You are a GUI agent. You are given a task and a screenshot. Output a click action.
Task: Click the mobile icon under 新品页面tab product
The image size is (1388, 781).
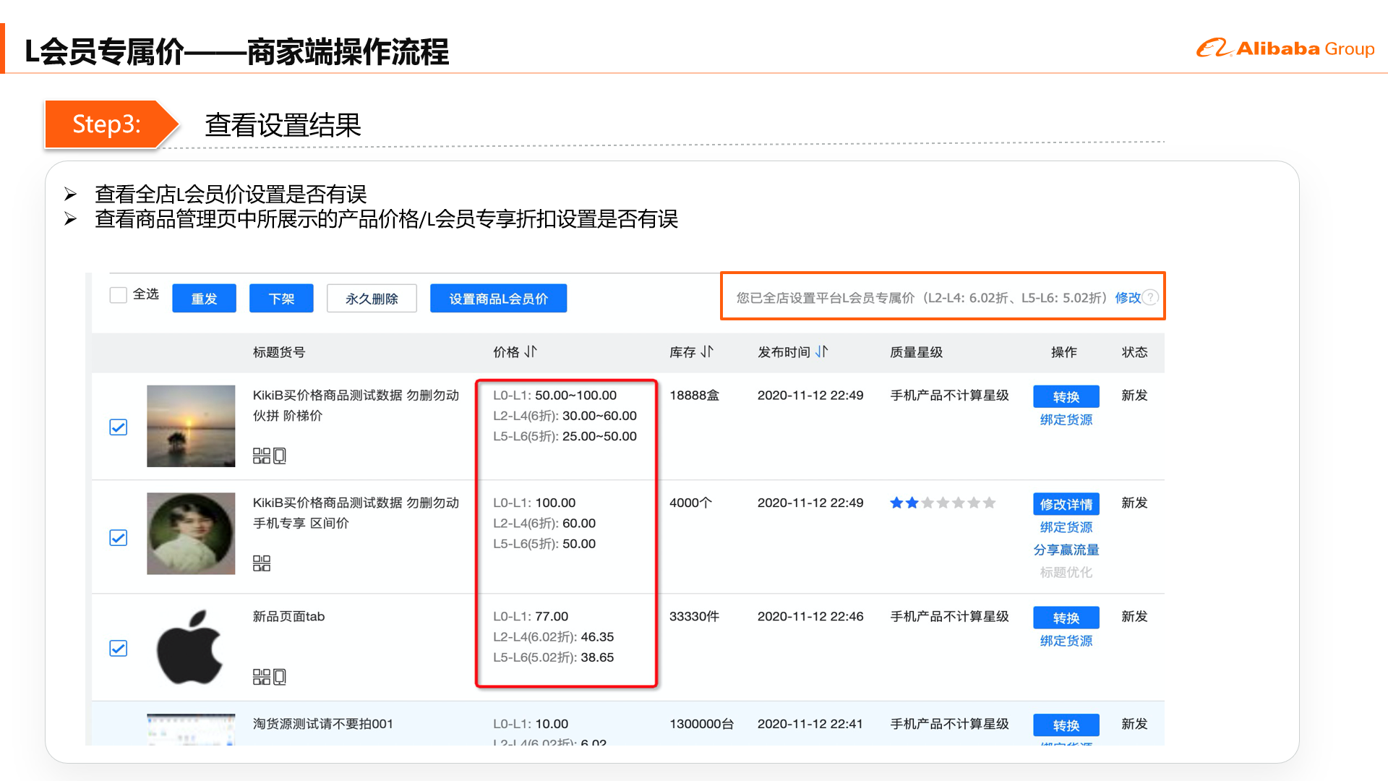tap(280, 677)
